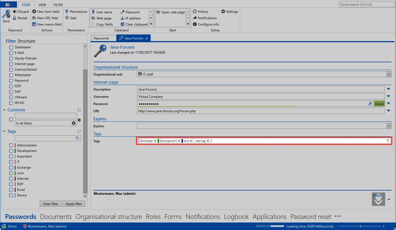Click the Configure info icon
This screenshot has width=396, height=230.
click(195, 24)
